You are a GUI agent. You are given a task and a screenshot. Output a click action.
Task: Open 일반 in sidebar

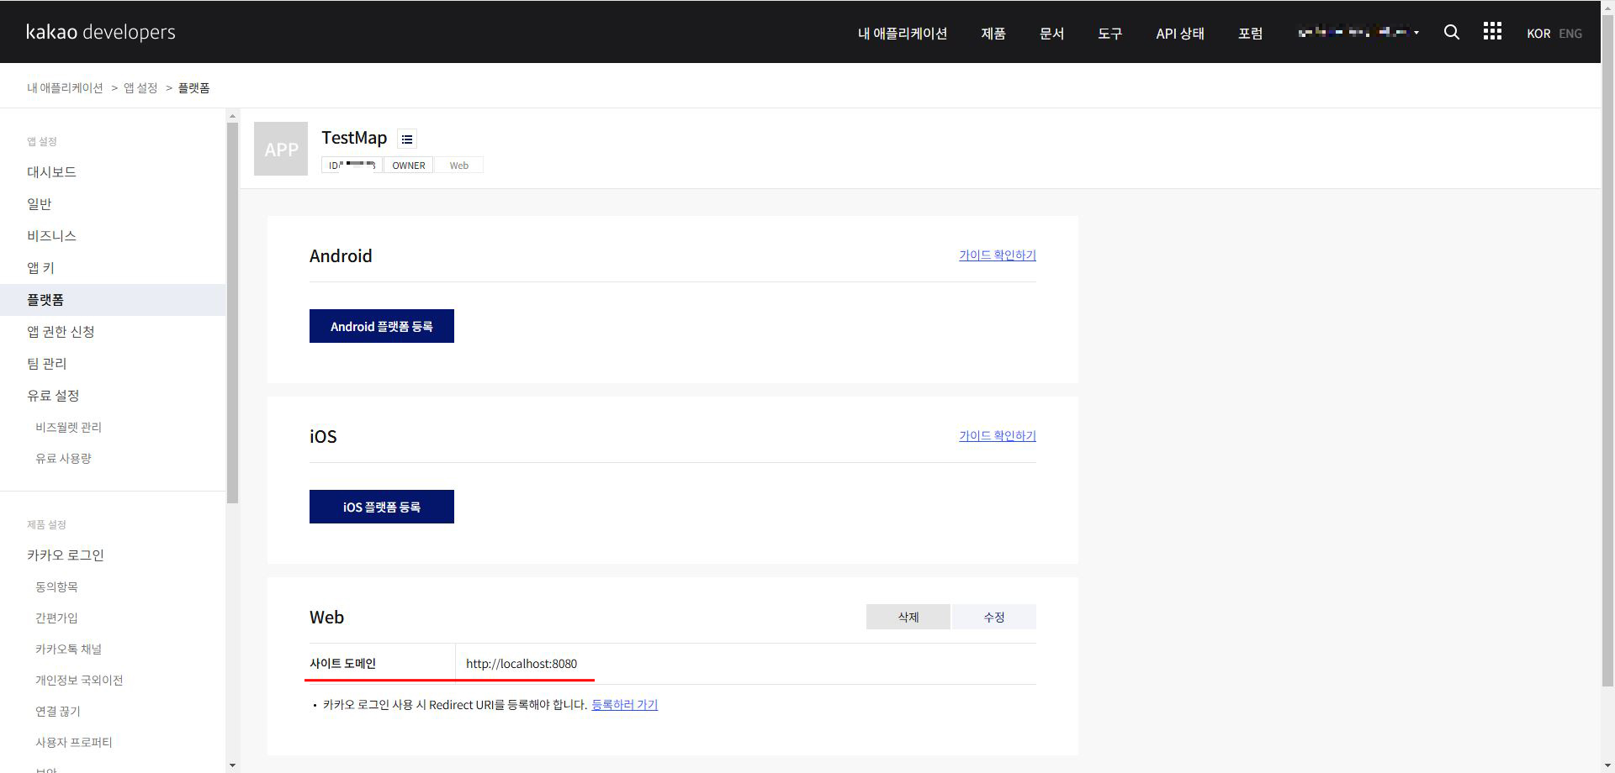[39, 203]
